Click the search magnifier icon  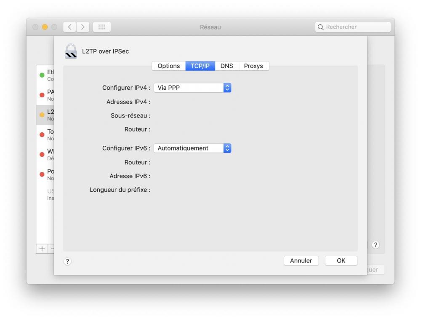(x=320, y=27)
